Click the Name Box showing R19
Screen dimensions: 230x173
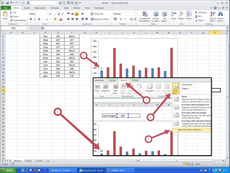coord(13,28)
